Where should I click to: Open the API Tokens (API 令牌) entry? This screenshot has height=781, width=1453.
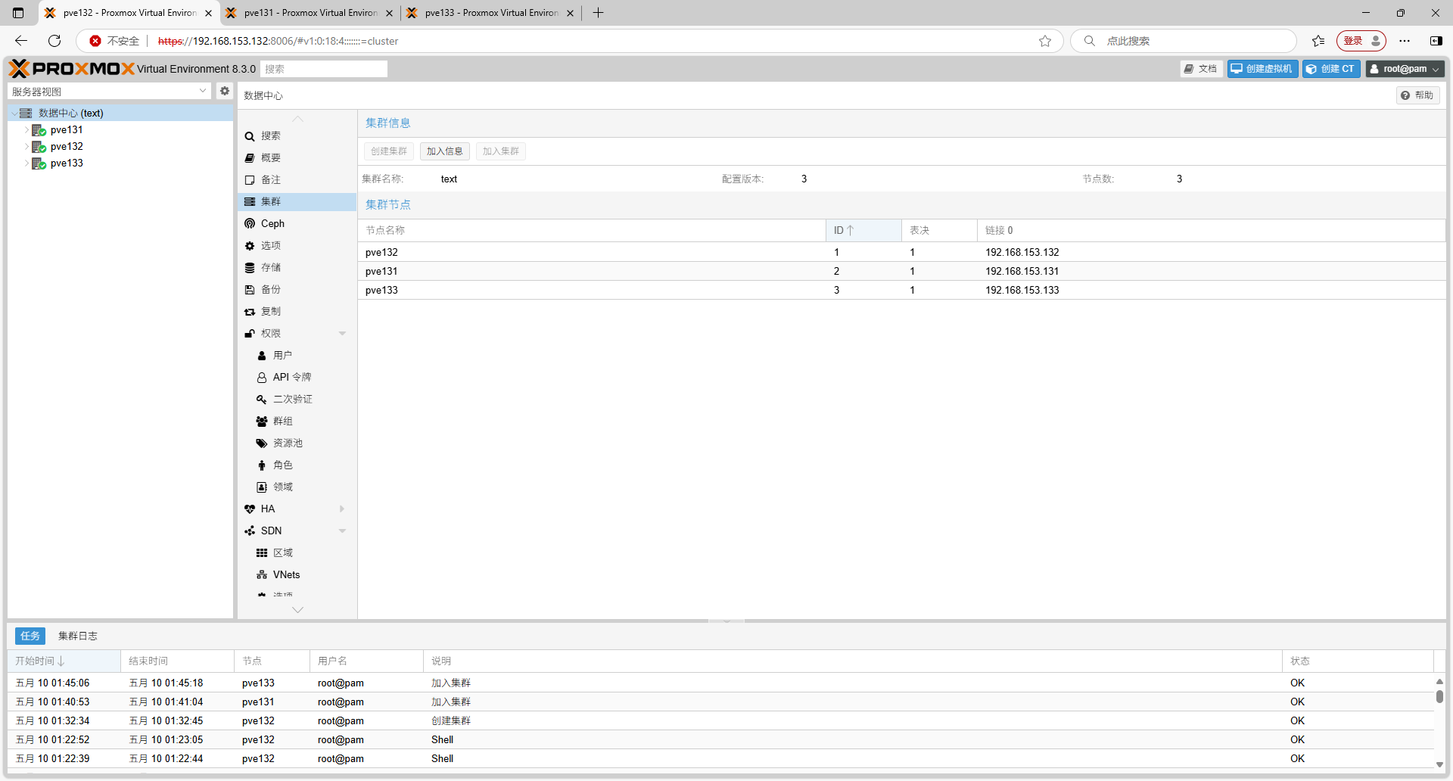(297, 377)
